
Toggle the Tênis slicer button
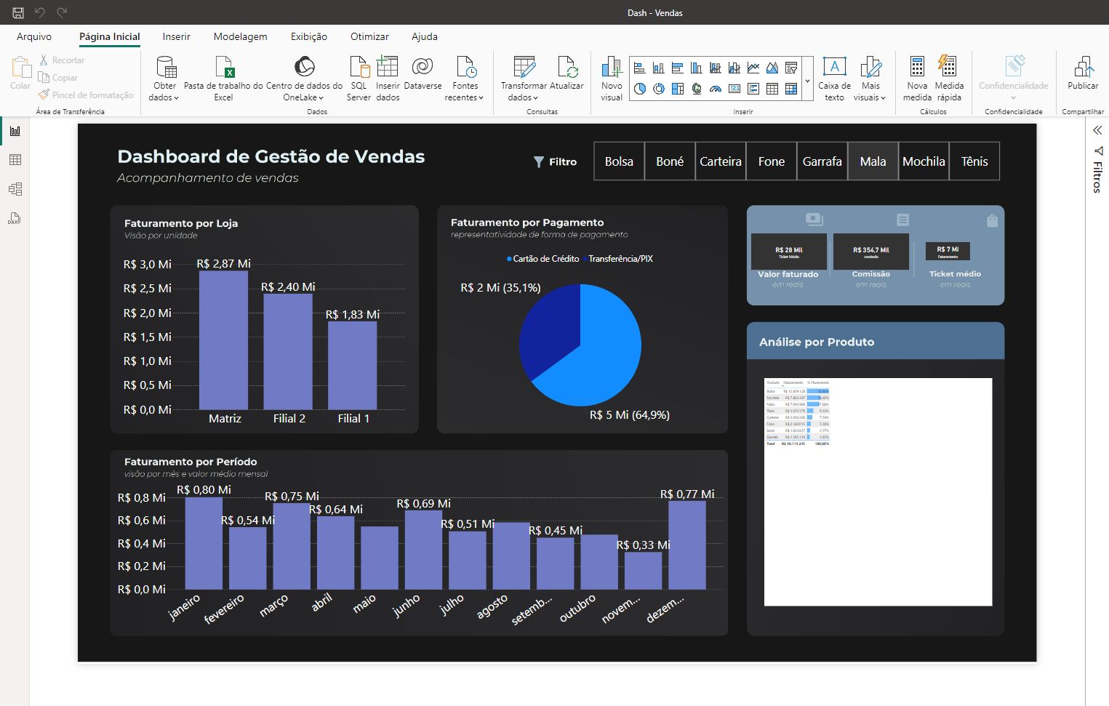pos(974,161)
